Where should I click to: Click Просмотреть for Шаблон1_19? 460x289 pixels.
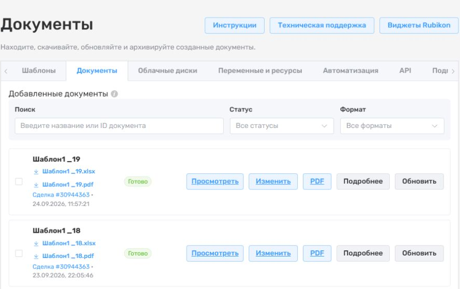click(x=215, y=182)
